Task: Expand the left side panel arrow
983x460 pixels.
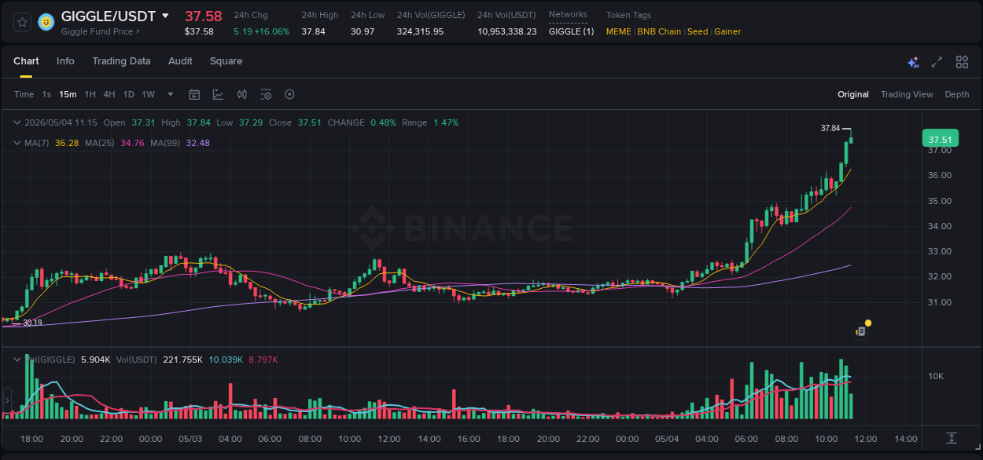Action: point(7,400)
